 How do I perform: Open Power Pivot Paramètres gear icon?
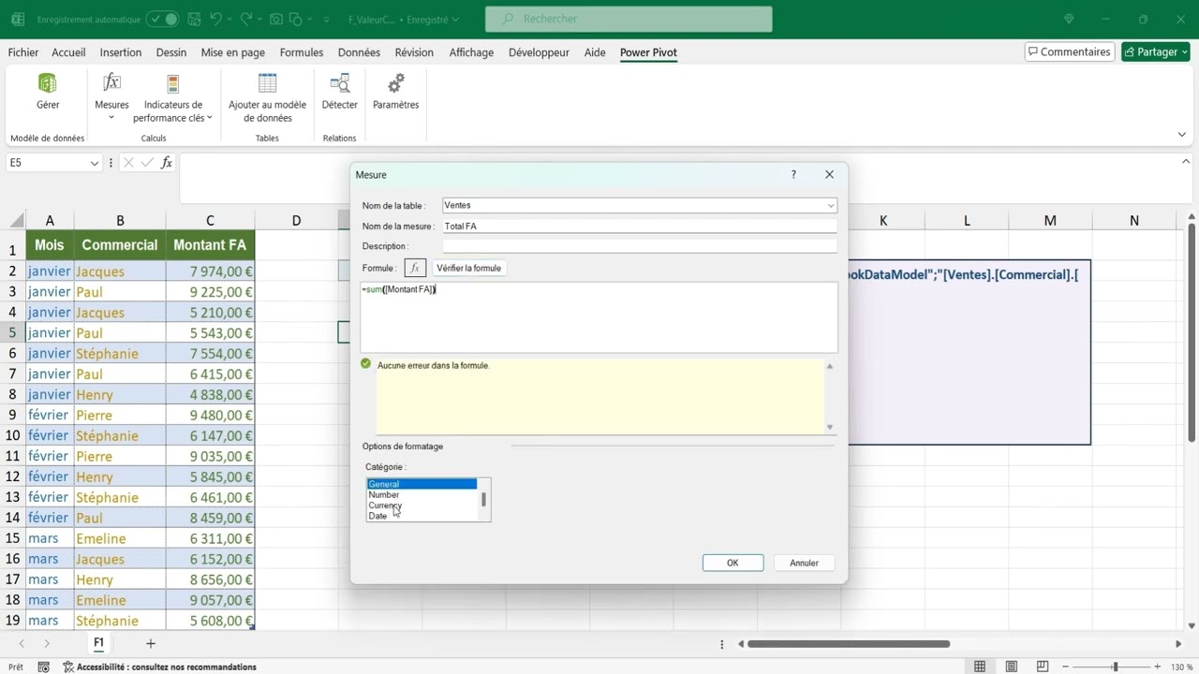pyautogui.click(x=396, y=83)
